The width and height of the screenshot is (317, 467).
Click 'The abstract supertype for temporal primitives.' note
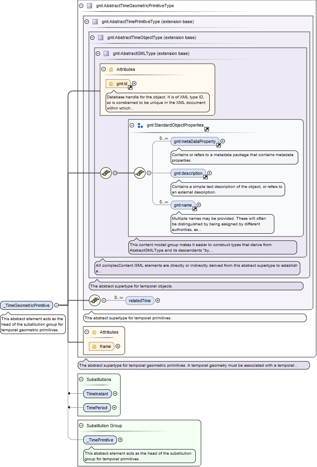(x=195, y=318)
